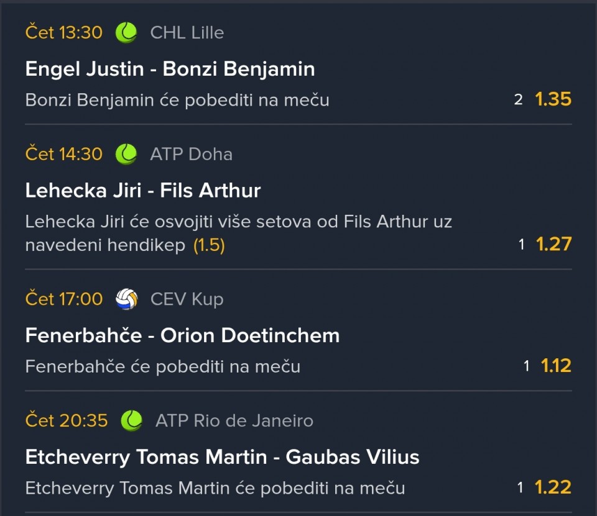This screenshot has width=597, height=516.
Task: Open the Lehecka Jiri - Fils Arthur match
Action: [x=142, y=190]
